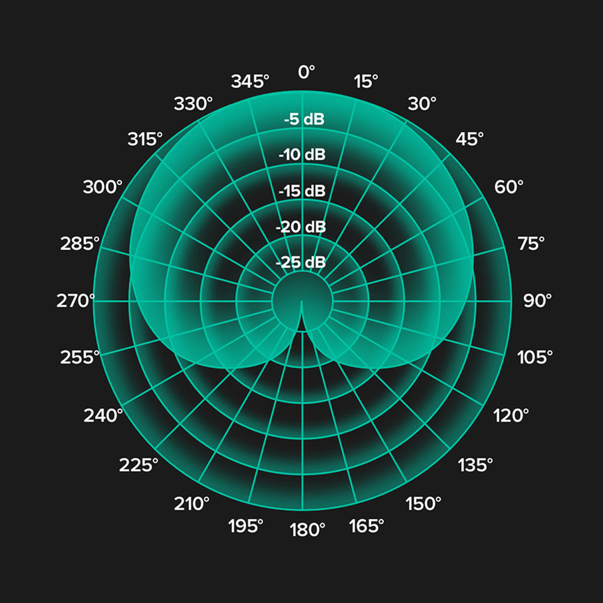Click the 120° angle label

[512, 416]
